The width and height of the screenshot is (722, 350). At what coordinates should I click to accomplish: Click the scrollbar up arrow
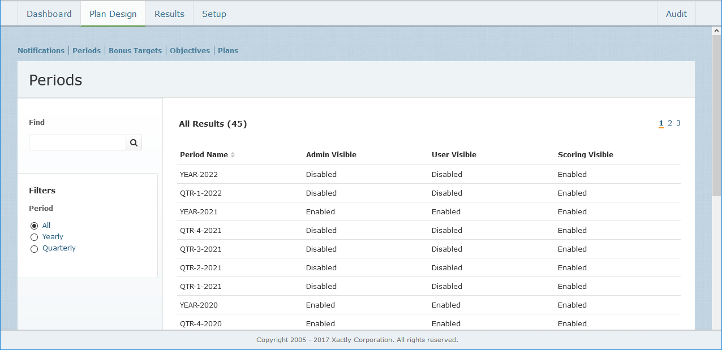coord(716,31)
